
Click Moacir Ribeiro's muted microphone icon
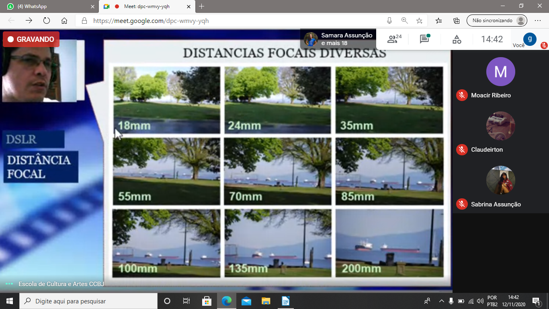pyautogui.click(x=461, y=95)
